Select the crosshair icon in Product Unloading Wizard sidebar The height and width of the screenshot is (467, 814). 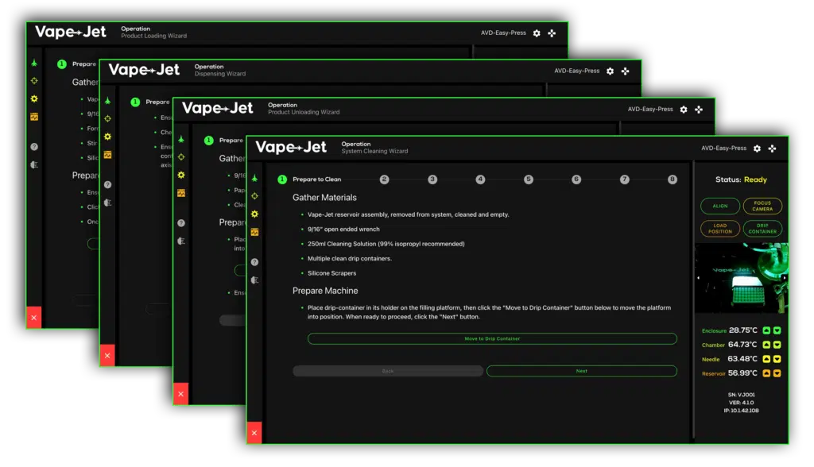click(x=181, y=156)
